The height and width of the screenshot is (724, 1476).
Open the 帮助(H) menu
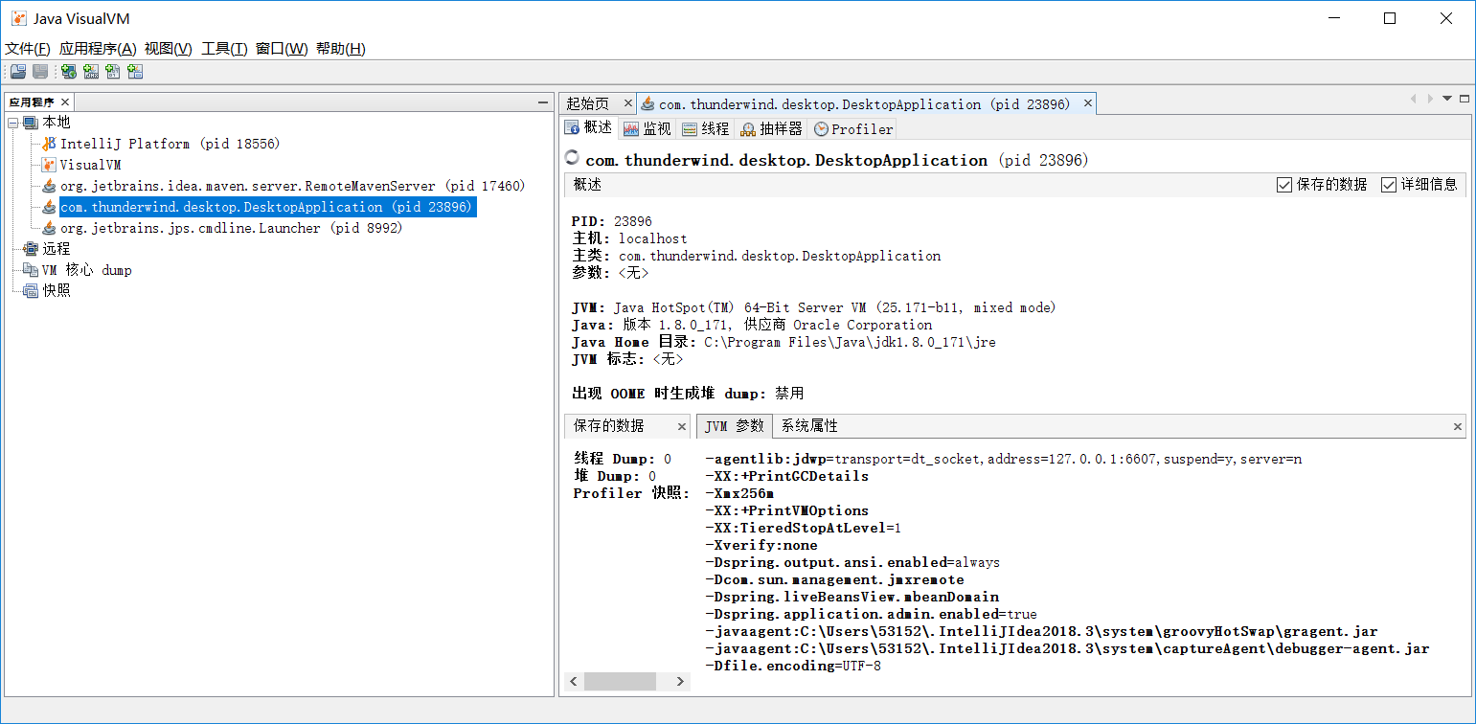coord(341,49)
